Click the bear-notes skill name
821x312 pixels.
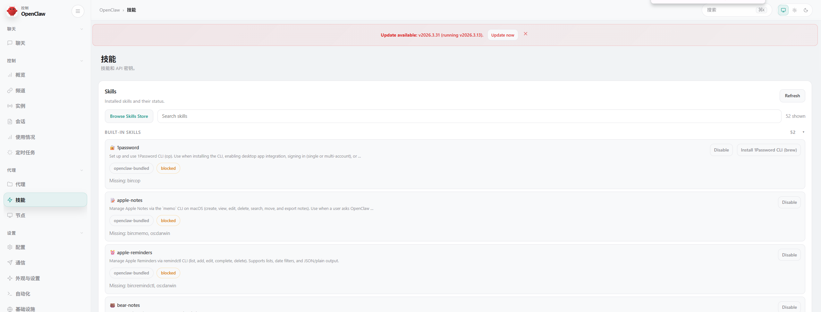click(128, 305)
